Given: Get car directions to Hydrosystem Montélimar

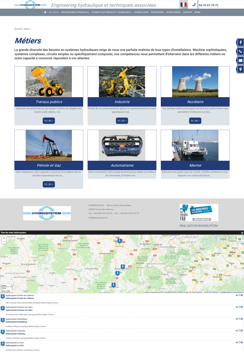Looking at the screenshot, I should coord(237,319).
